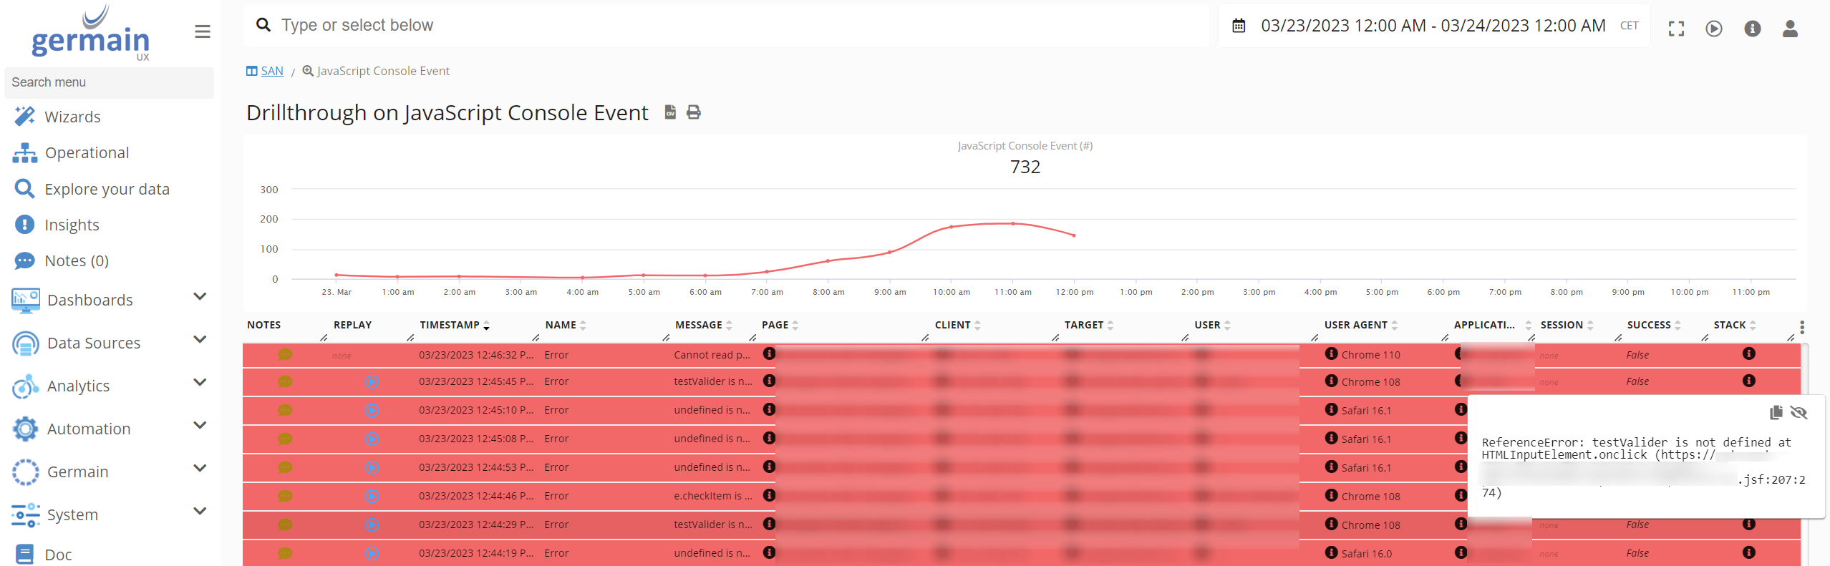Focus the Search menu input field
Viewport: 1830px width, 566px height.
[x=109, y=82]
